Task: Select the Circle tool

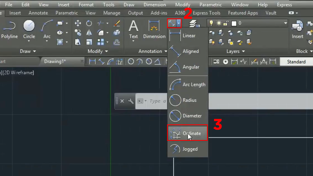Action: coord(29,30)
